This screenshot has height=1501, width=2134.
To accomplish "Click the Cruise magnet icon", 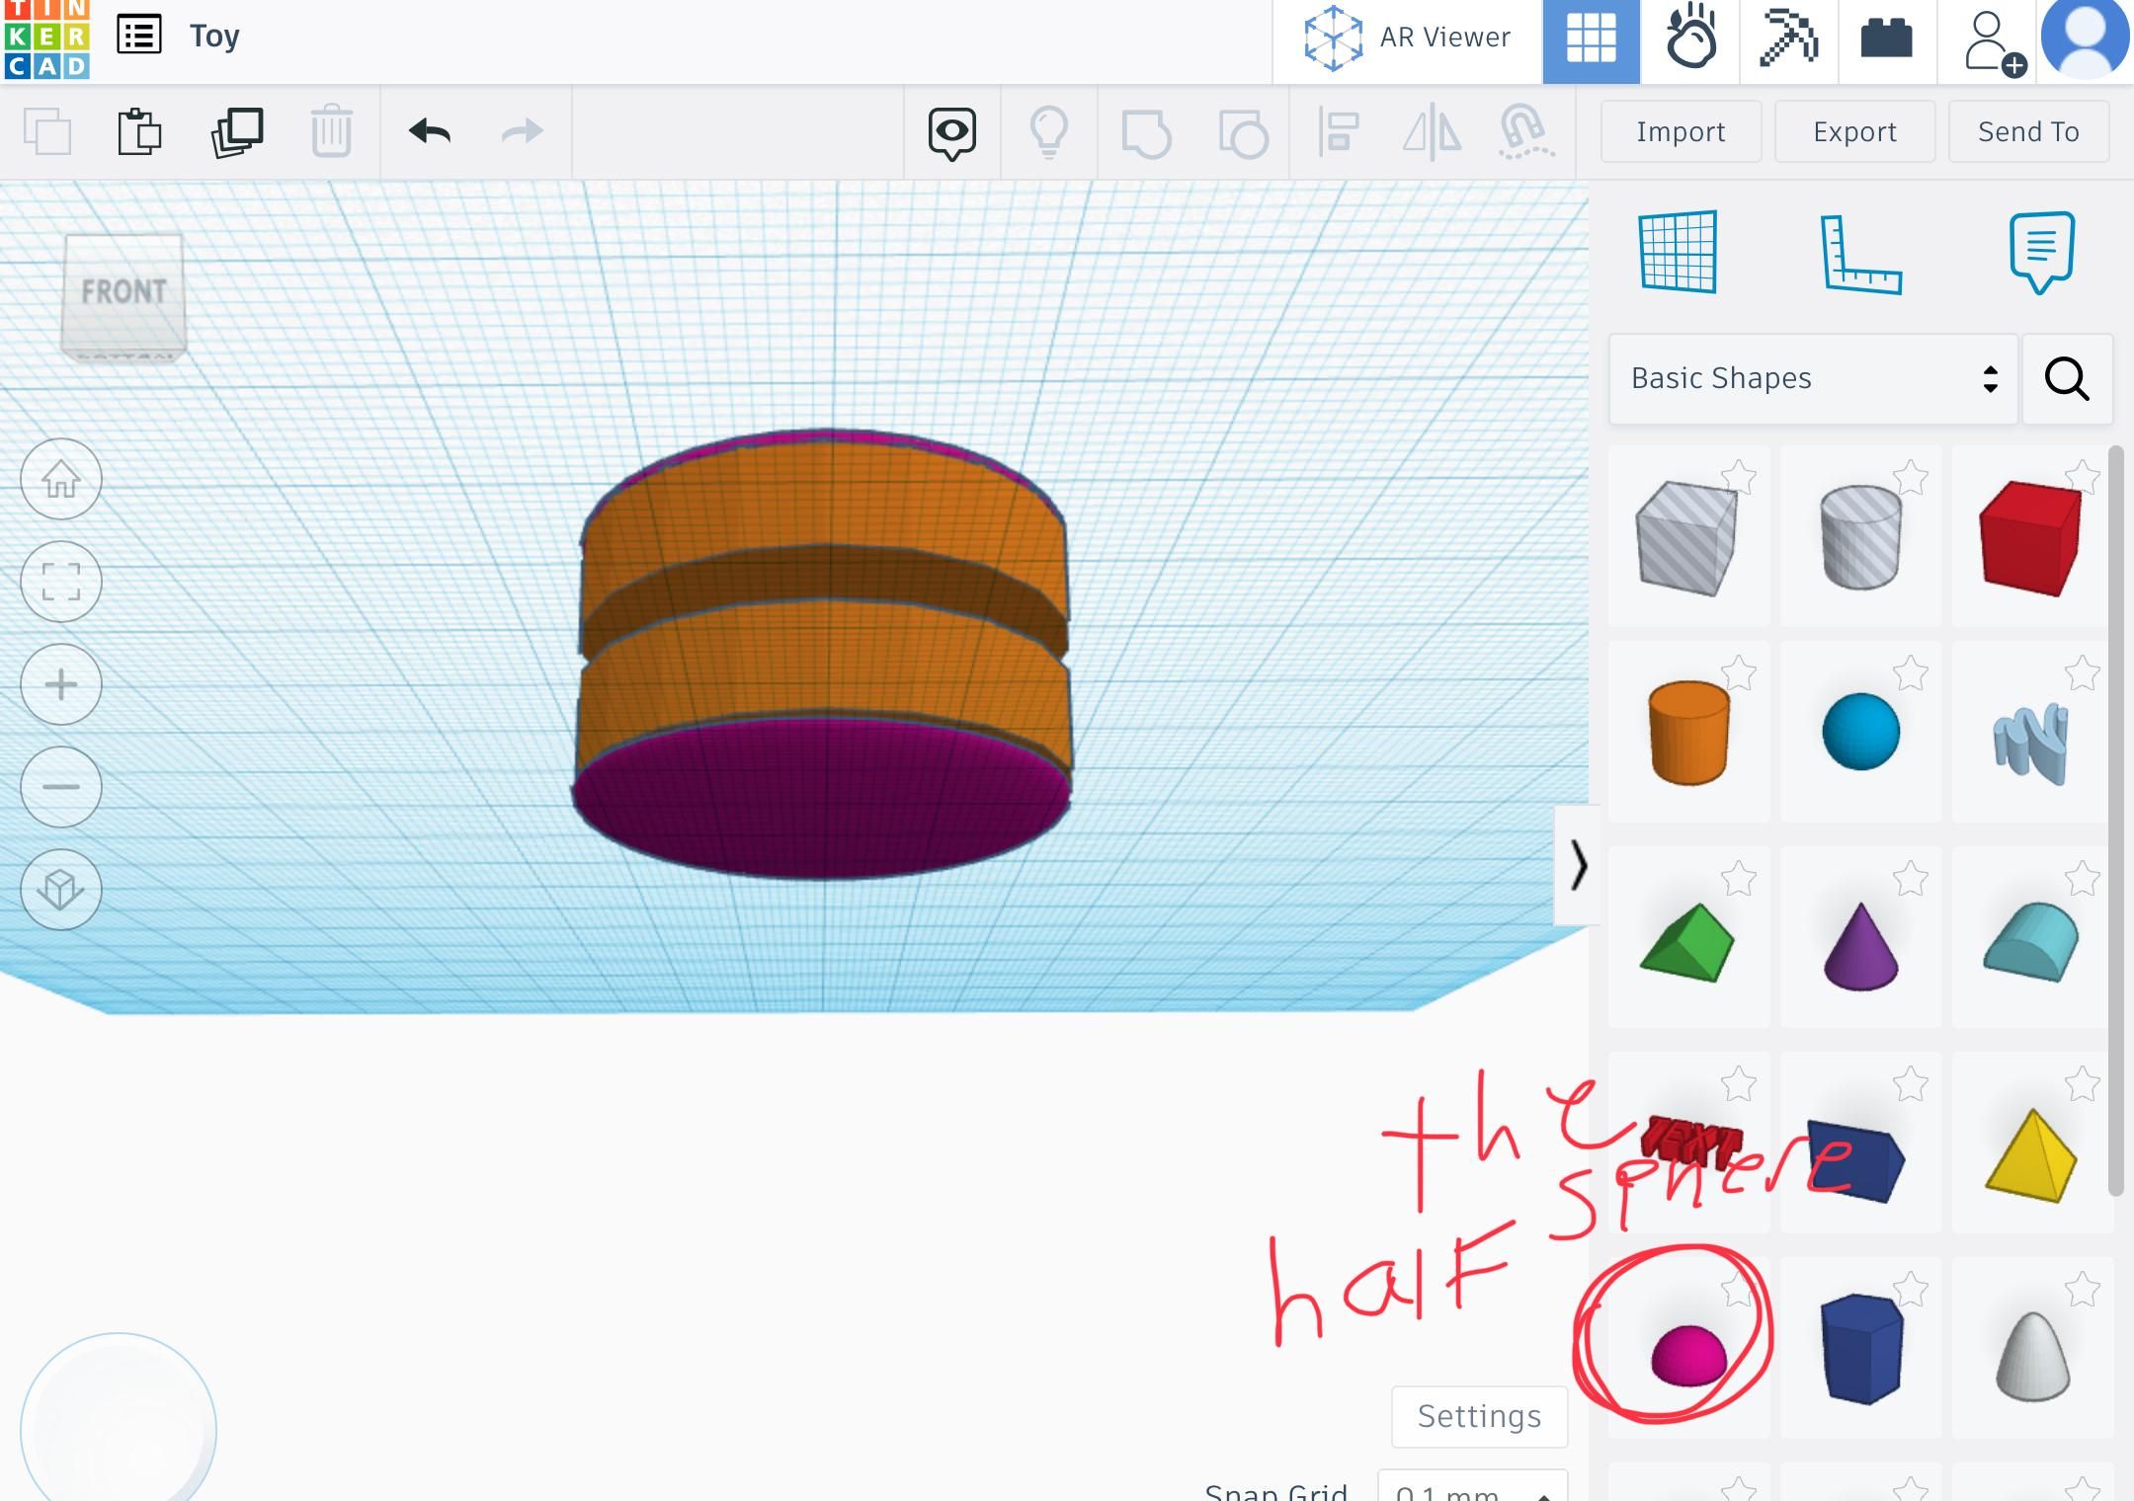I will [x=1526, y=132].
